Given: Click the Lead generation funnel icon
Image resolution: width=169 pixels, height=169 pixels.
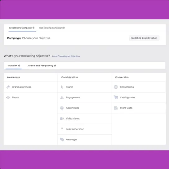Looking at the screenshot, I should [x=62, y=129].
